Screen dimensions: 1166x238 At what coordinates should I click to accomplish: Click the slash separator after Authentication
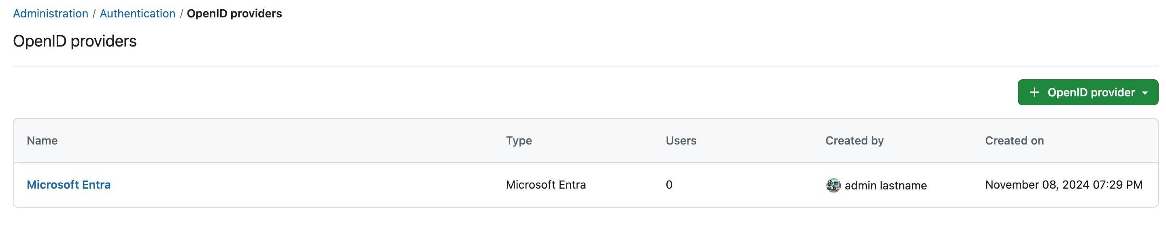tap(181, 14)
